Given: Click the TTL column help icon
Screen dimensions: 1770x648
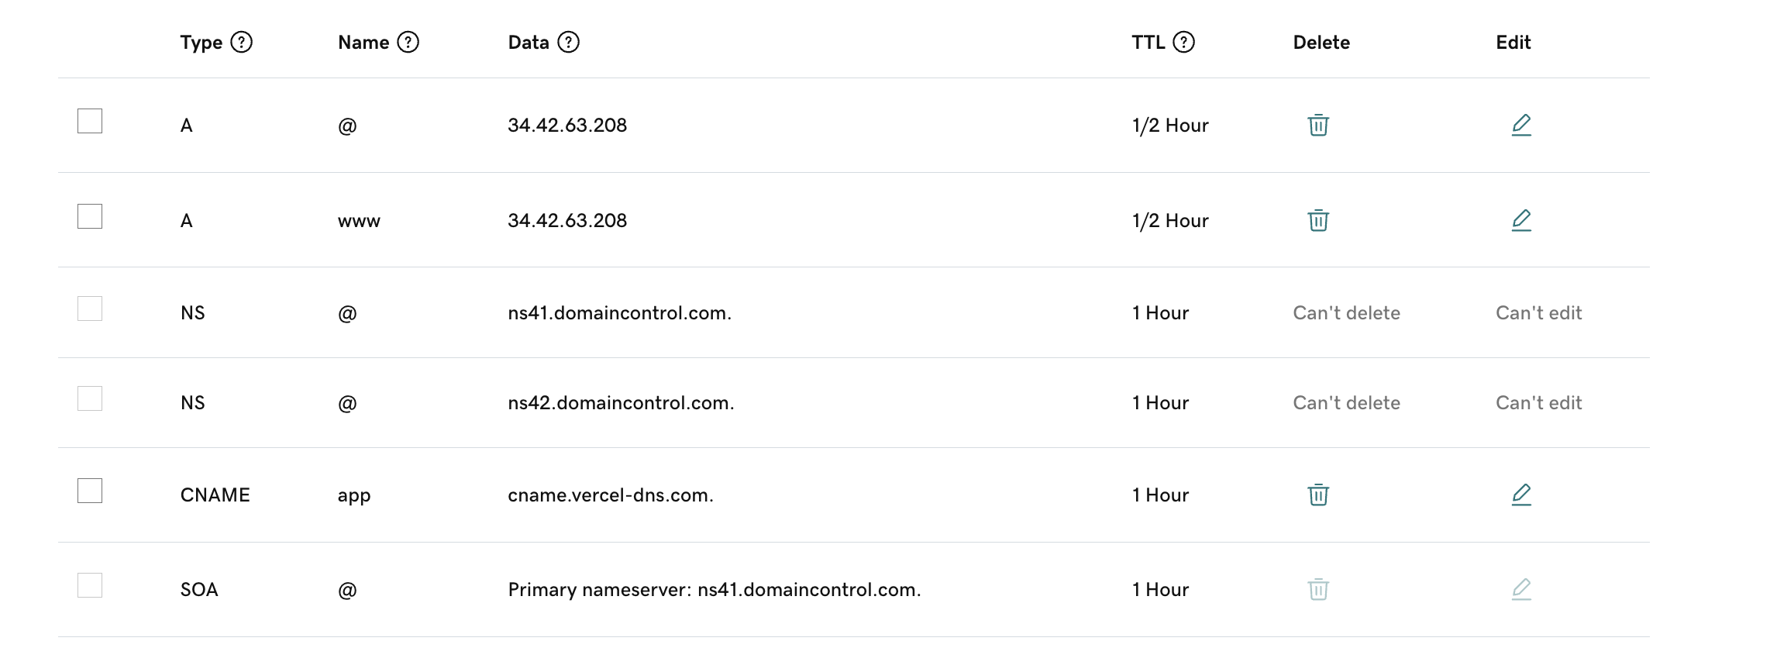Looking at the screenshot, I should [x=1183, y=42].
